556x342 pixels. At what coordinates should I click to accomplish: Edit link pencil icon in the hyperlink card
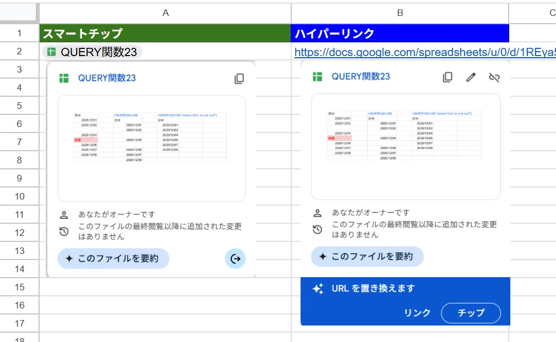[471, 77]
